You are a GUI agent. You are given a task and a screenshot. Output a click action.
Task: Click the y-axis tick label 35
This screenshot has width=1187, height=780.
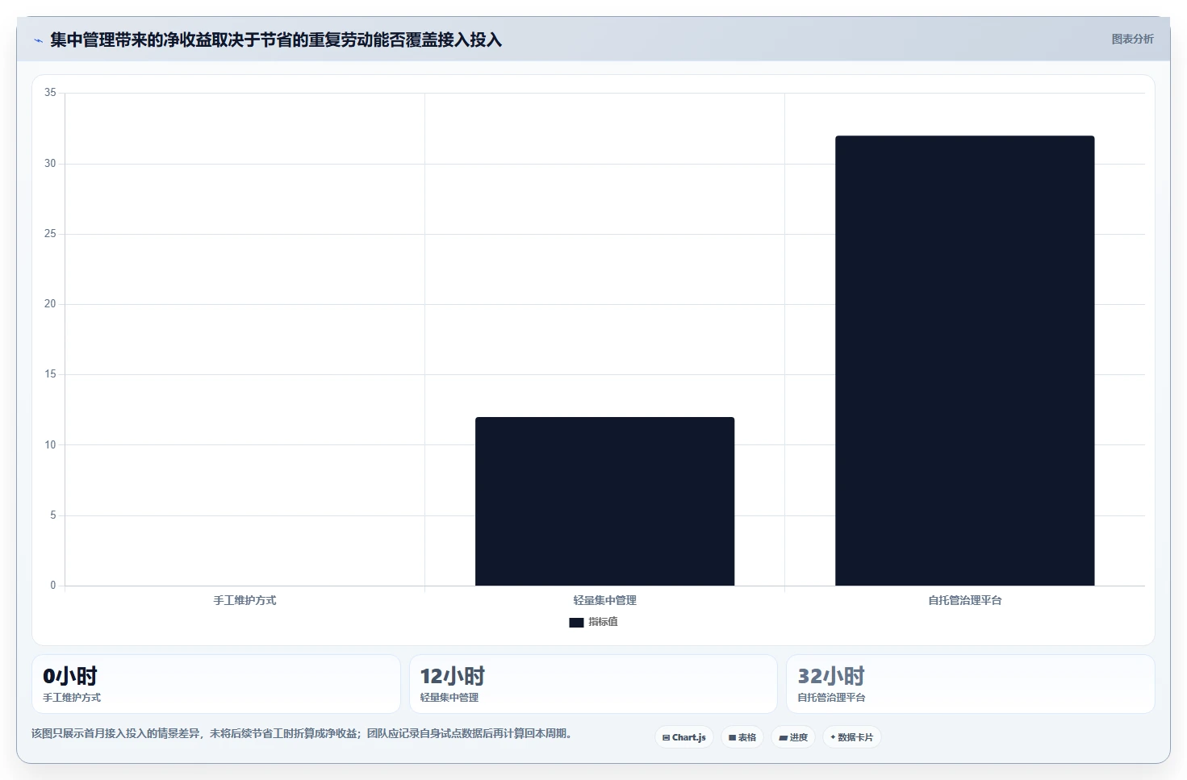click(x=50, y=93)
